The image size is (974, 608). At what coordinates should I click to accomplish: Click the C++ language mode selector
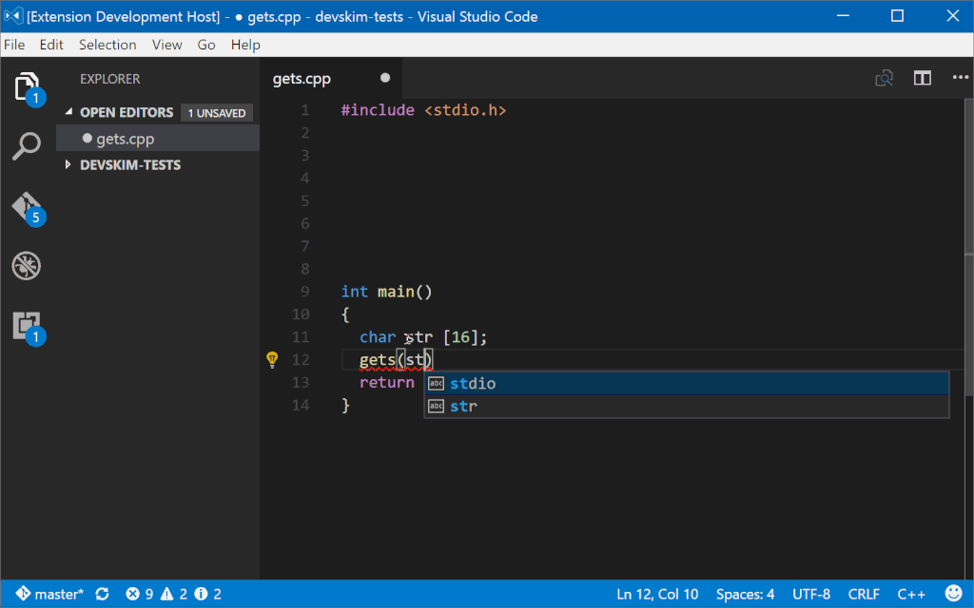coord(911,594)
